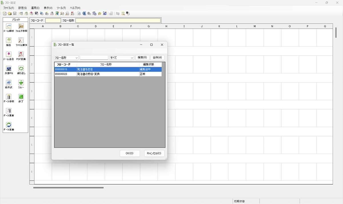Click the 外部PG palette icon

(x=9, y=69)
